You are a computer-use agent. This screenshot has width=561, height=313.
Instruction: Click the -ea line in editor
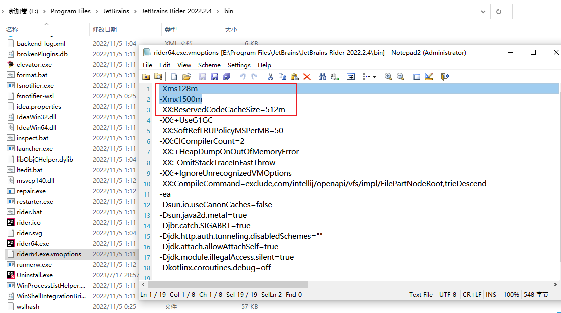(x=165, y=194)
